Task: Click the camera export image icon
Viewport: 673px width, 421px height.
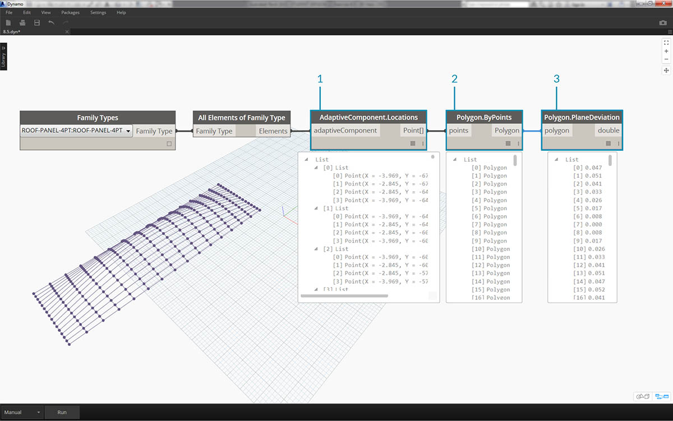Action: pos(663,23)
